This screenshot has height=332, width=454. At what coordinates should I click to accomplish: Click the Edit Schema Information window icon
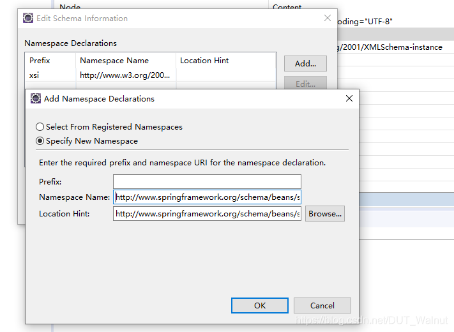(x=28, y=18)
